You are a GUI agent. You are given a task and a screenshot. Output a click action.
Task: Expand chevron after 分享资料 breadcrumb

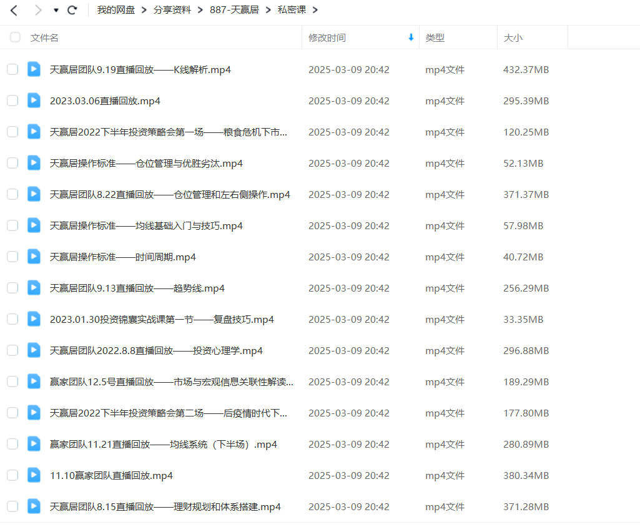coord(200,10)
